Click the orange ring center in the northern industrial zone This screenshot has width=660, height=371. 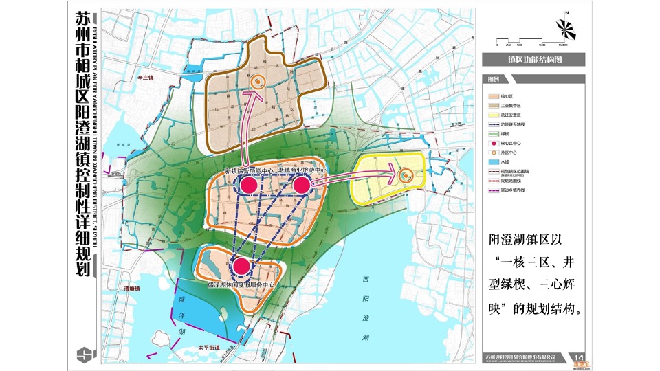click(258, 82)
